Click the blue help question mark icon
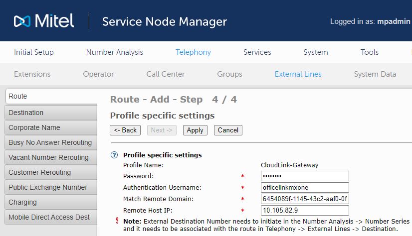Viewport: 412px width, 236px height. click(x=114, y=155)
